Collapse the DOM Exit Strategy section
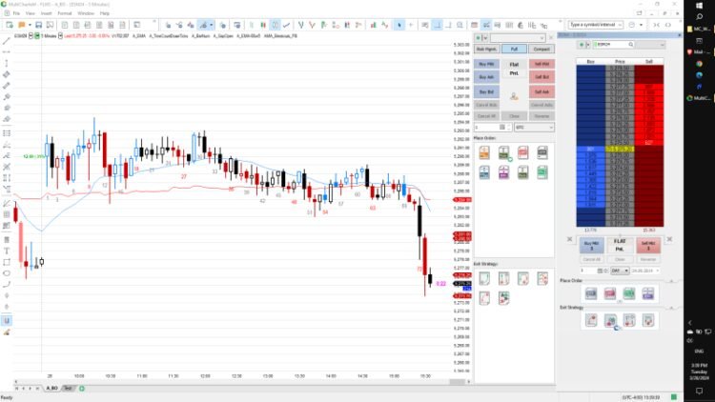Viewport: 715px width, 402px height. pyautogui.click(x=671, y=308)
